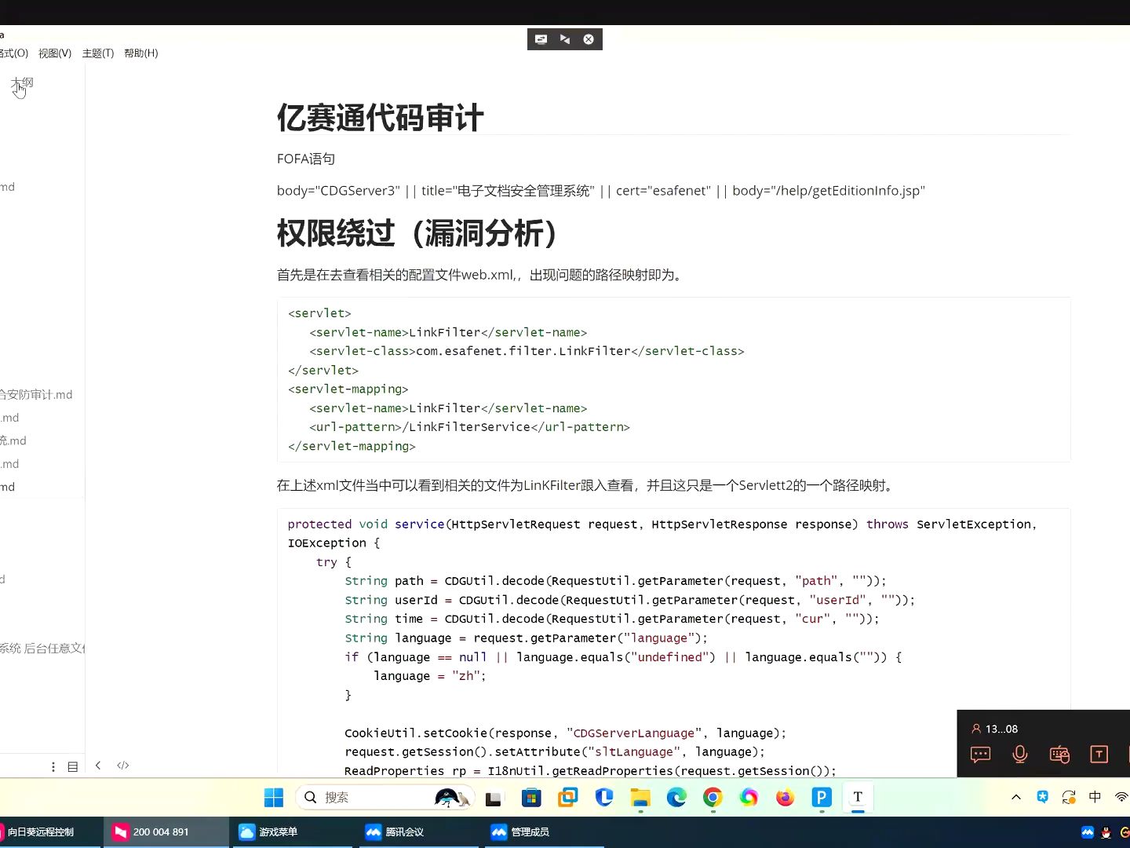Image resolution: width=1130 pixels, height=848 pixels.
Task: Open the colorful ring app icon
Action: (749, 798)
